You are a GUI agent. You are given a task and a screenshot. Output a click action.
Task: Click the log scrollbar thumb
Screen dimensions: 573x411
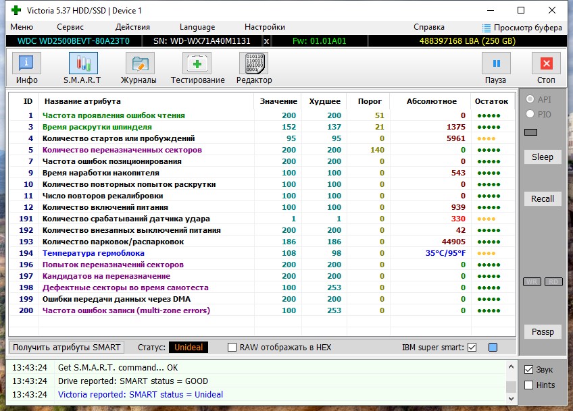click(x=512, y=386)
